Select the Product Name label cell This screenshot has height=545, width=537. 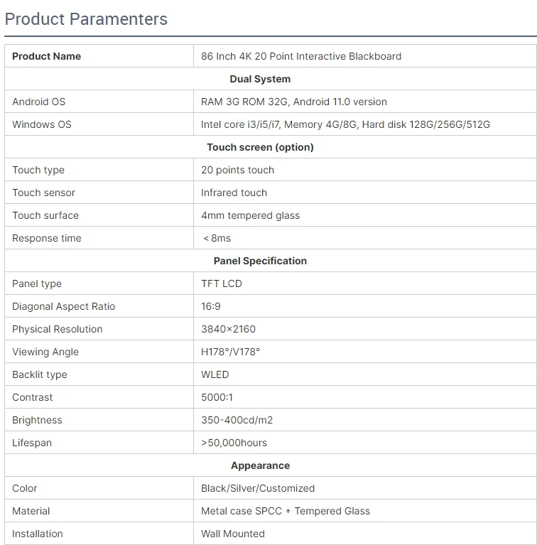pyautogui.click(x=47, y=56)
